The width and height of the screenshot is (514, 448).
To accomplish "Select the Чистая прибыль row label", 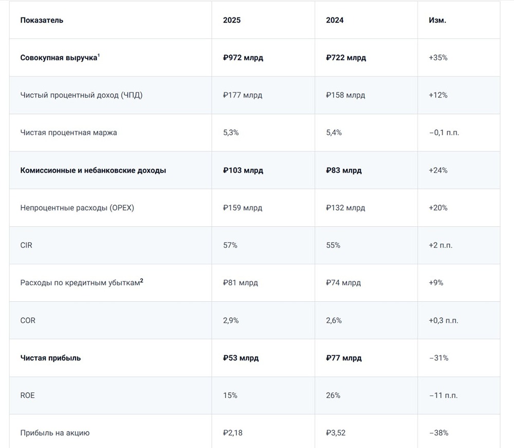I will click(x=50, y=358).
